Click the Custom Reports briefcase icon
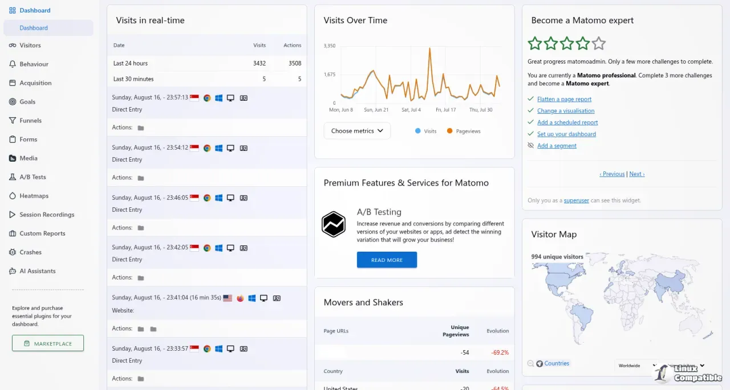 click(13, 233)
